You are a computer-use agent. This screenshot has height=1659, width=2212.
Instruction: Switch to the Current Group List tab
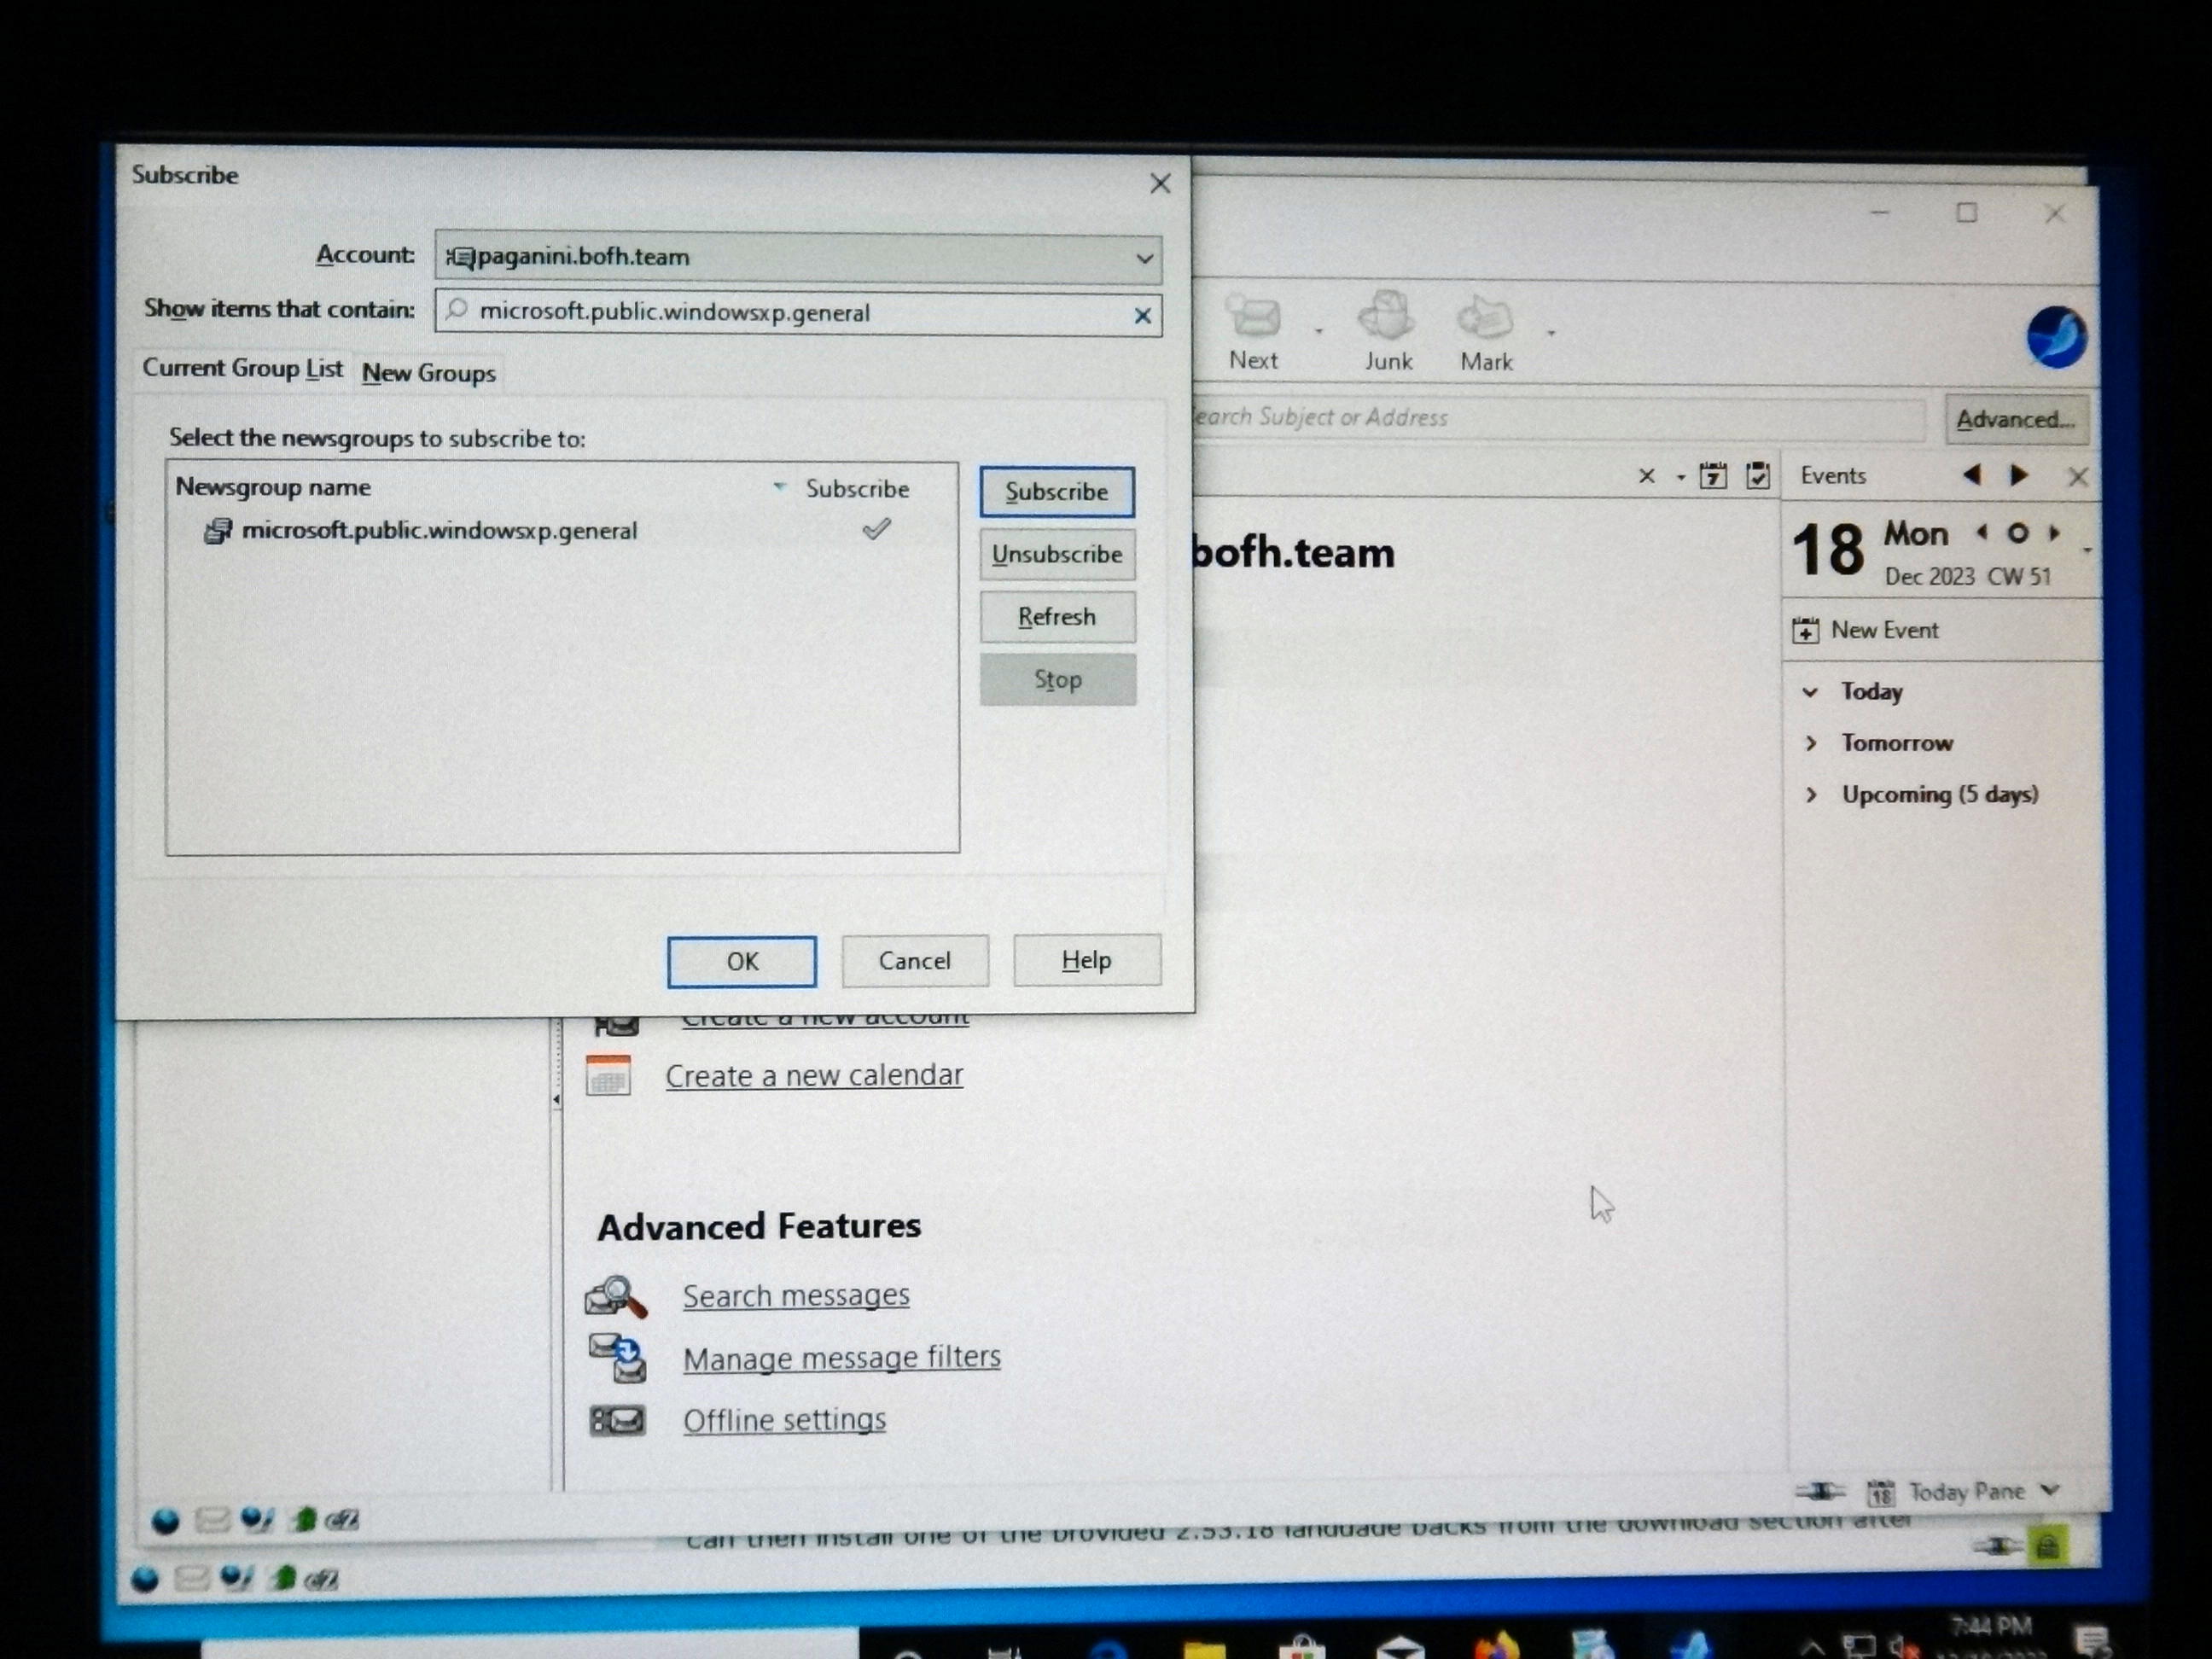click(243, 369)
